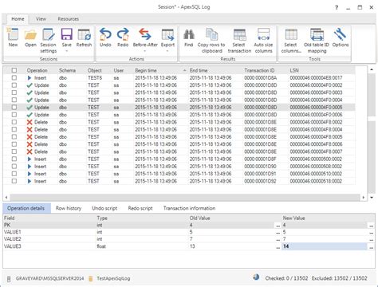Click the Undo action icon
The height and width of the screenshot is (287, 378).
tap(105, 35)
